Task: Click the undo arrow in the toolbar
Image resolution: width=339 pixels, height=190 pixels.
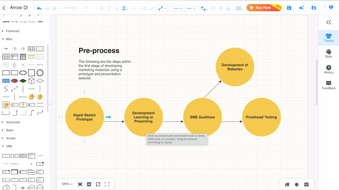Action: tap(39, 8)
